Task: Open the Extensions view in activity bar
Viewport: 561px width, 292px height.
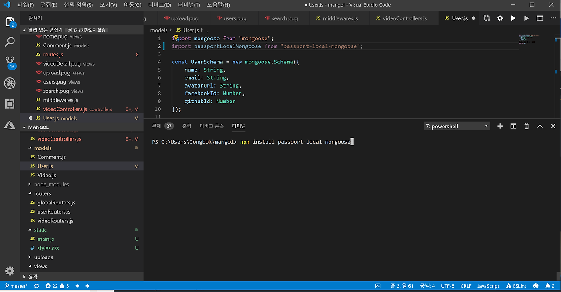Action: (10, 104)
